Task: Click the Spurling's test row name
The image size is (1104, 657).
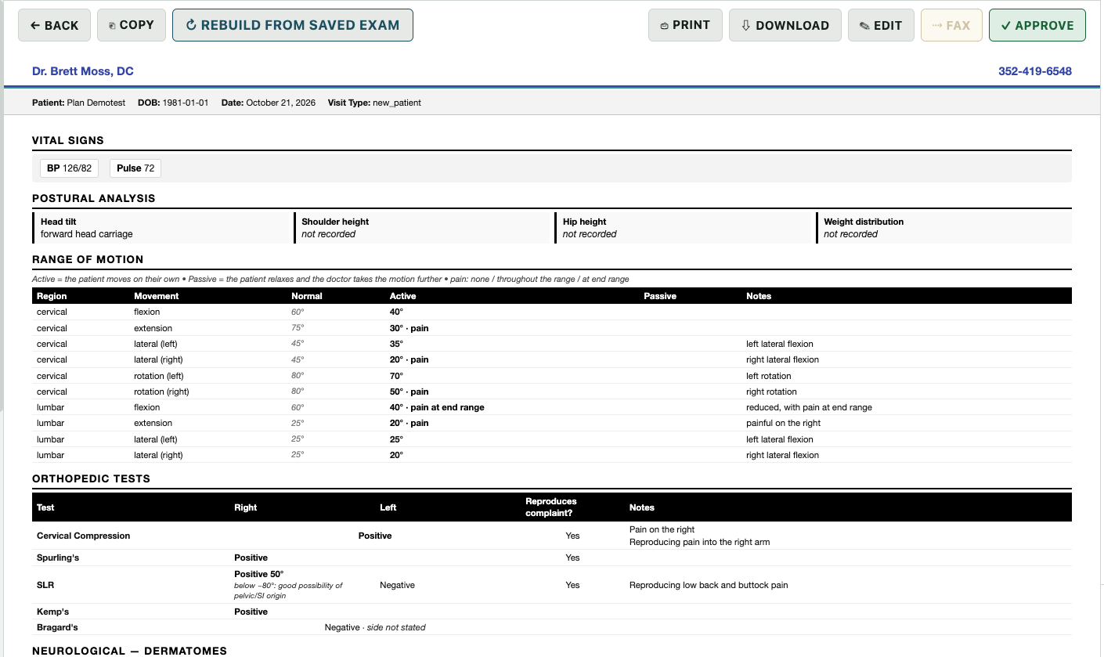Action: [58, 558]
